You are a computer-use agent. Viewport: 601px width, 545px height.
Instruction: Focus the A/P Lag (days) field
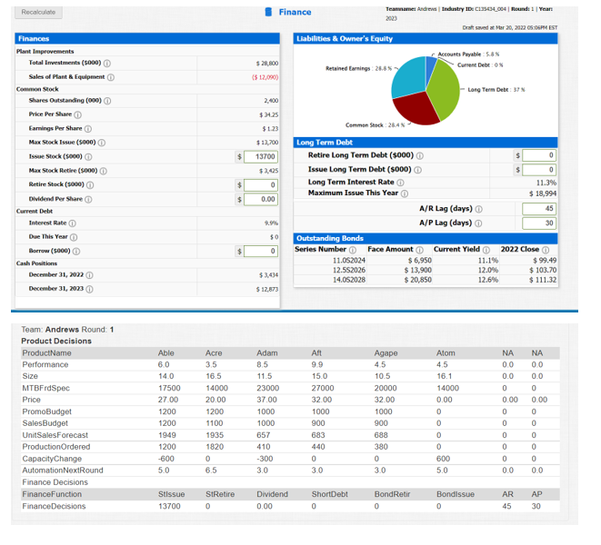pos(539,223)
